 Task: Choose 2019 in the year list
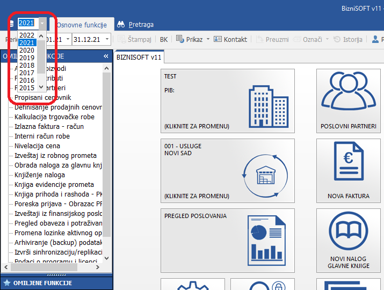(27, 58)
